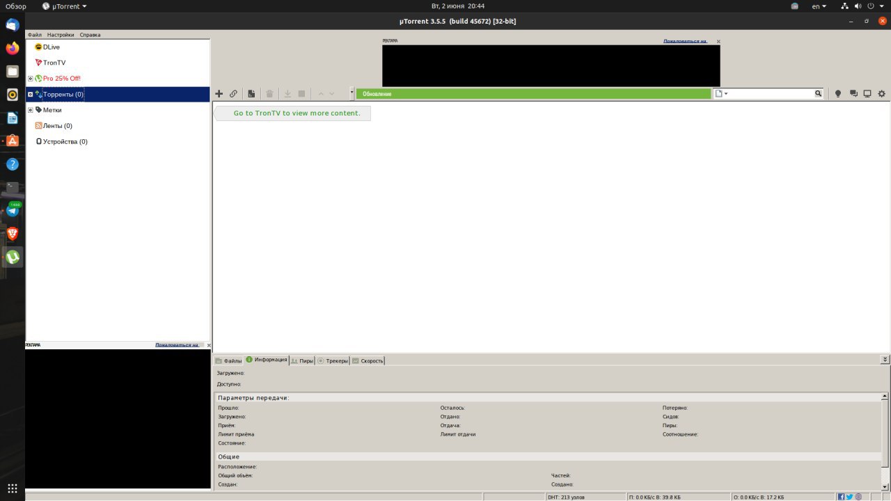Expand the Pro 25% Off! tree node

(30, 79)
